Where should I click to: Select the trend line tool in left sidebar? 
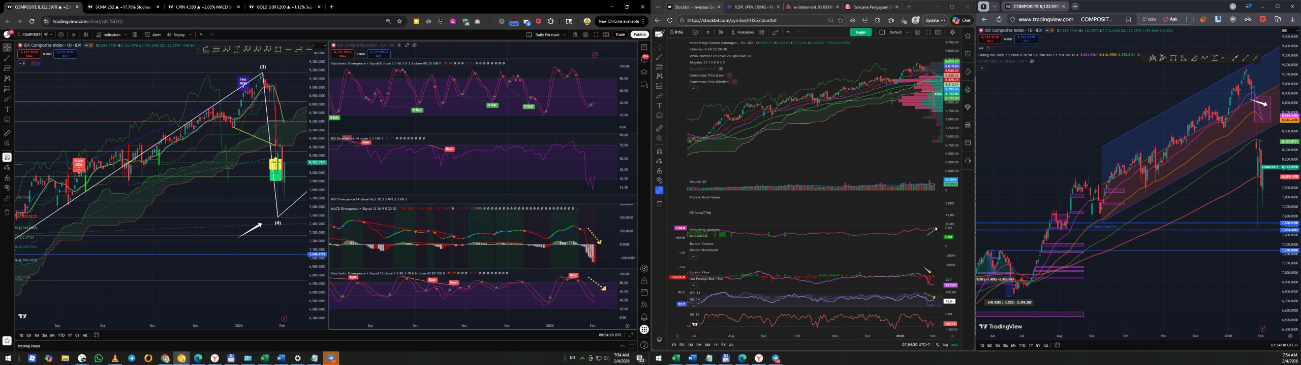tap(7, 58)
